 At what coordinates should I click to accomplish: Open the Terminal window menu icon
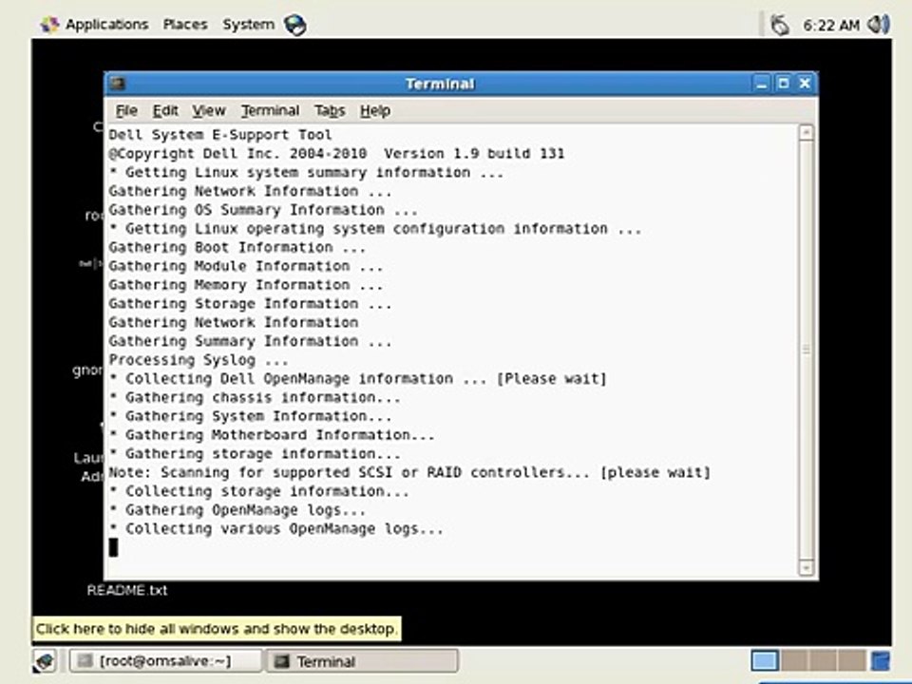(x=118, y=84)
